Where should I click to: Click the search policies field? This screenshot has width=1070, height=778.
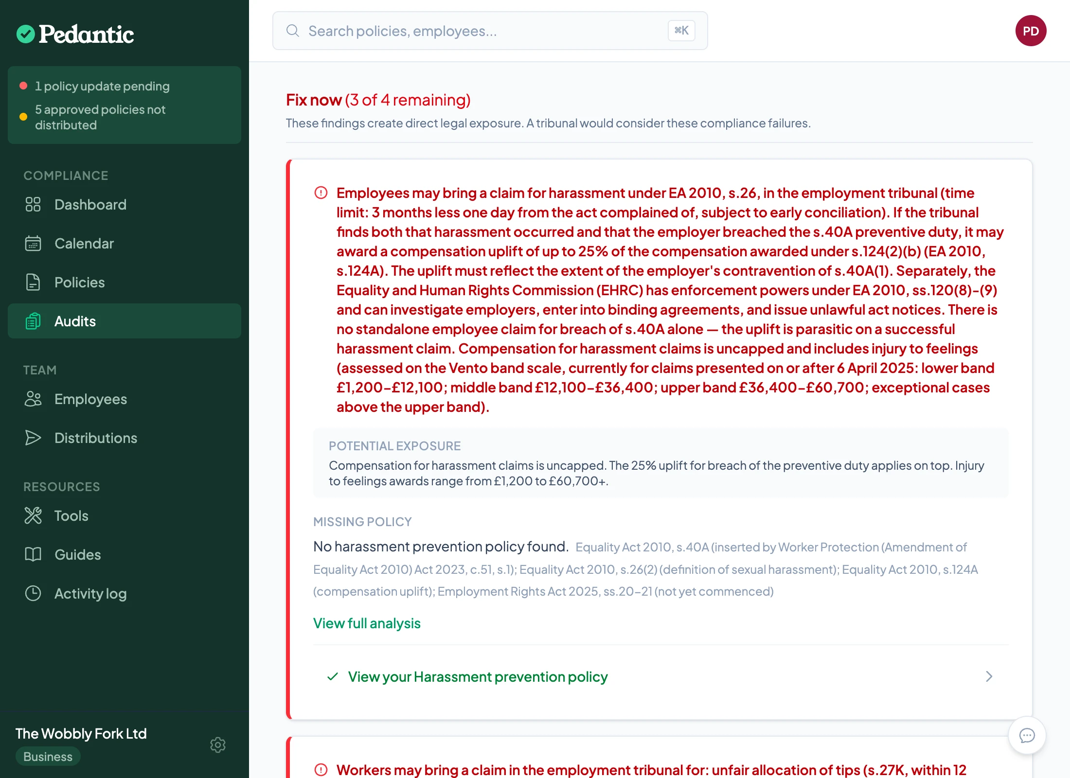(x=486, y=31)
